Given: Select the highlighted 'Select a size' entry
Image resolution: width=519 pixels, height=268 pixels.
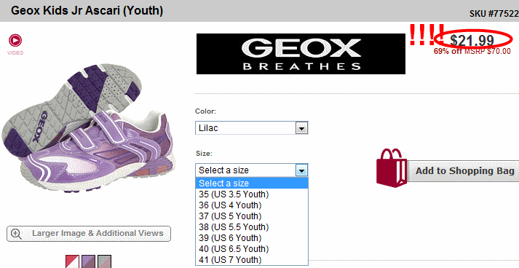Looking at the screenshot, I should (252, 184).
